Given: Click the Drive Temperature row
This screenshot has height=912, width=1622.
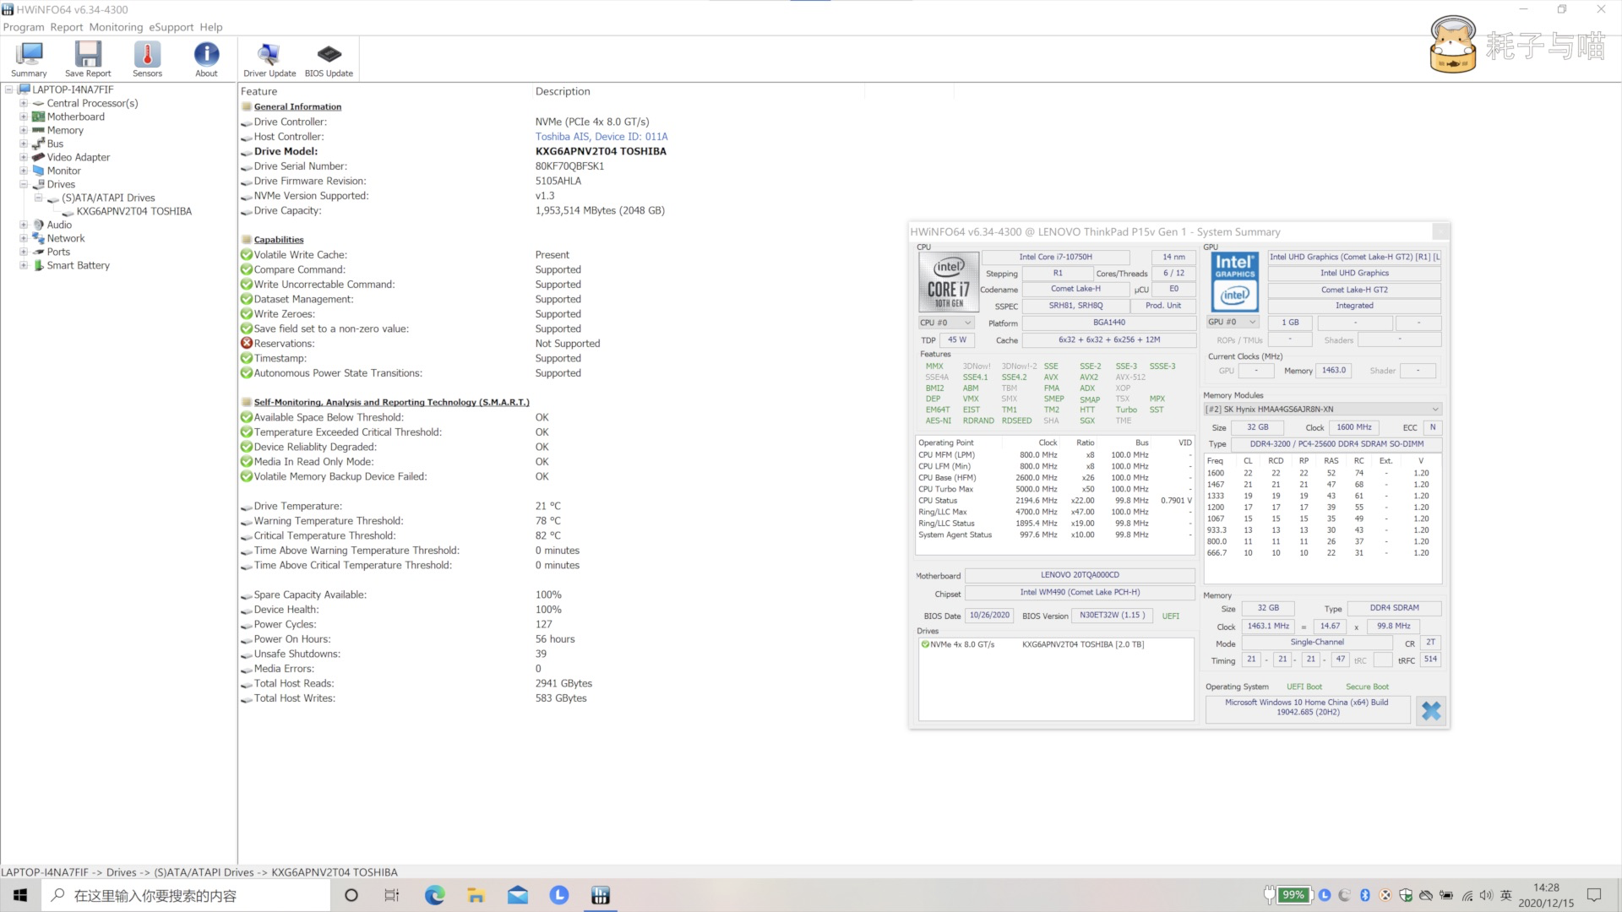Looking at the screenshot, I should point(400,507).
